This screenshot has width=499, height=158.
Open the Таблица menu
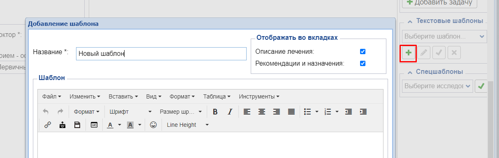[217, 96]
